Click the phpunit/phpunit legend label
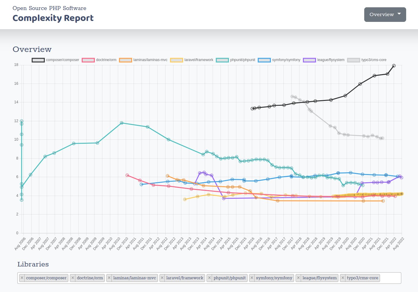Image resolution: width=418 pixels, height=292 pixels. 242,60
